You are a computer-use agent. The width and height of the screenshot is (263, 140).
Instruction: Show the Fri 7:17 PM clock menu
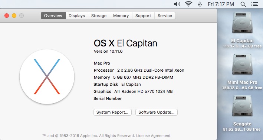[221, 4]
